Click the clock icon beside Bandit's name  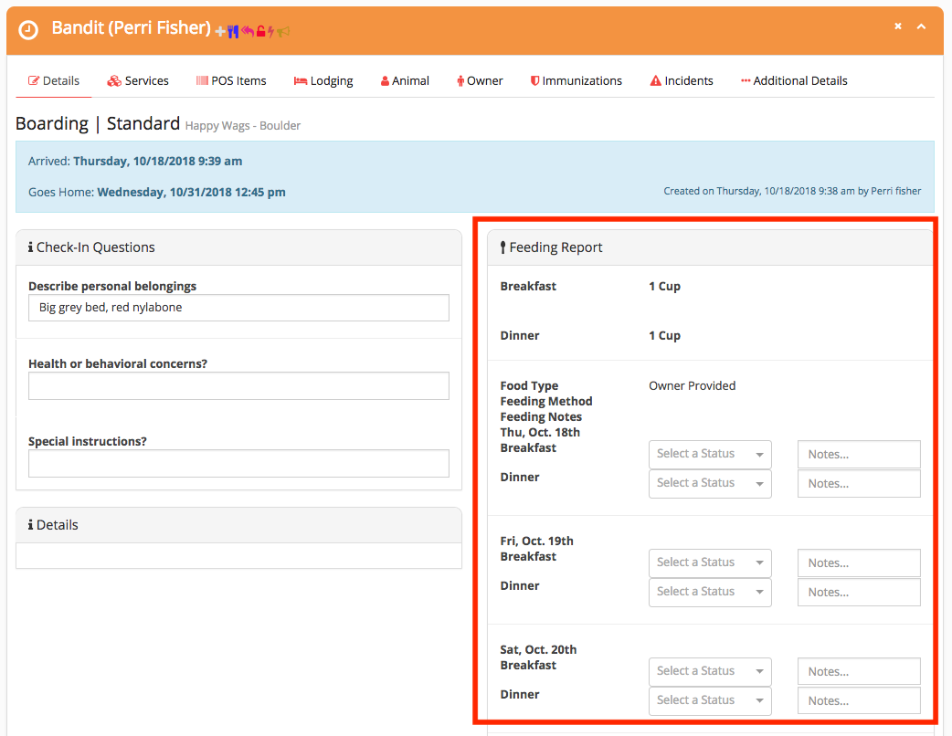click(27, 30)
